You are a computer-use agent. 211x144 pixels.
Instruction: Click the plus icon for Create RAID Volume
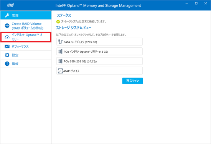tap(7, 26)
